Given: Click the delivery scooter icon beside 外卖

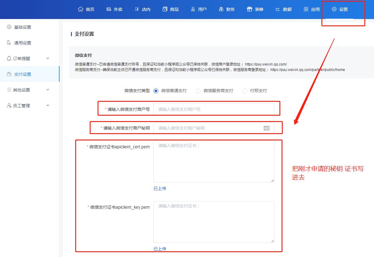Looking at the screenshot, I should click(x=109, y=9).
